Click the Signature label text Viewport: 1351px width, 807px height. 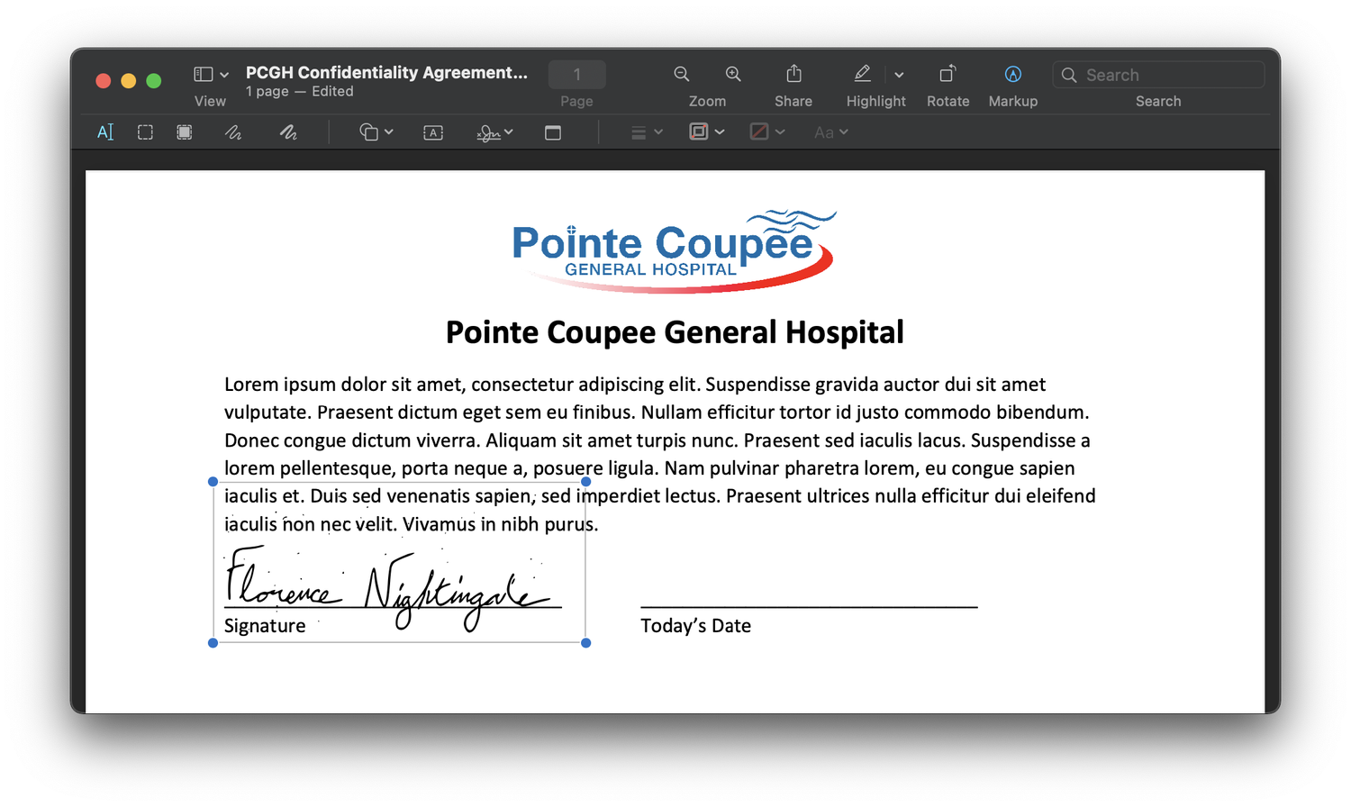point(265,626)
